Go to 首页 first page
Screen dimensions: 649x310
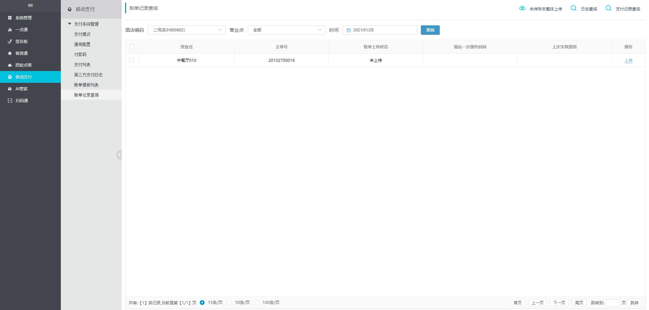[518, 303]
